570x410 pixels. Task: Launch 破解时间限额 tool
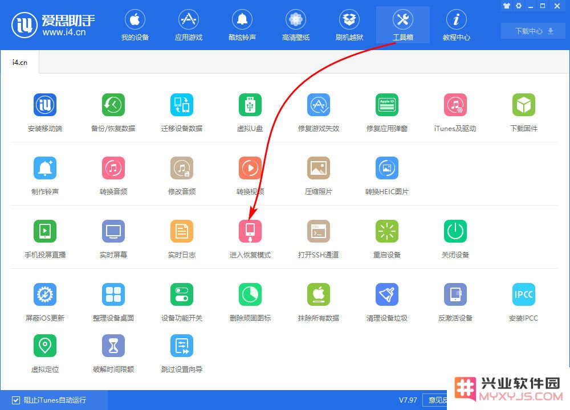click(113, 346)
